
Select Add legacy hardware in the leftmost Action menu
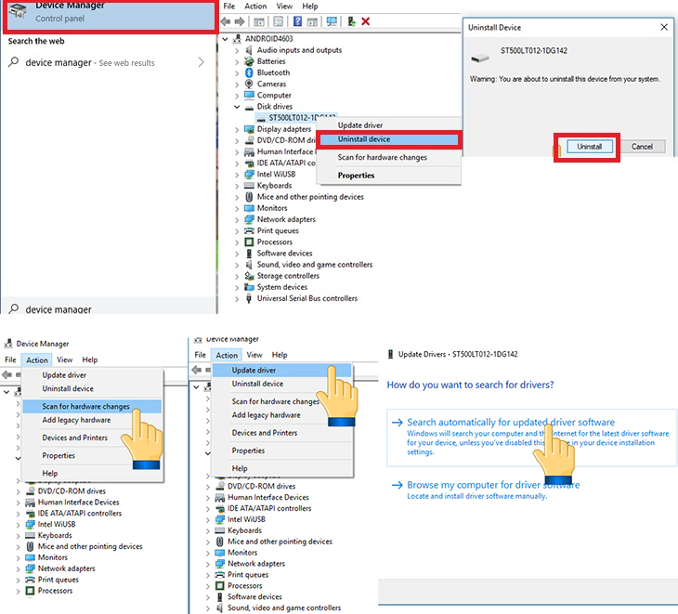point(92,420)
